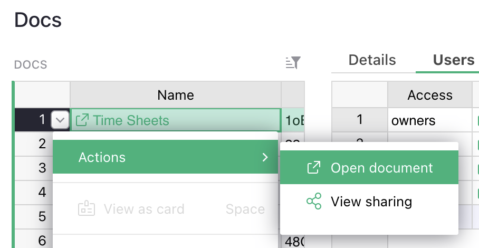Image resolution: width=479 pixels, height=248 pixels.
Task: Click the Name column header
Action: coord(175,95)
